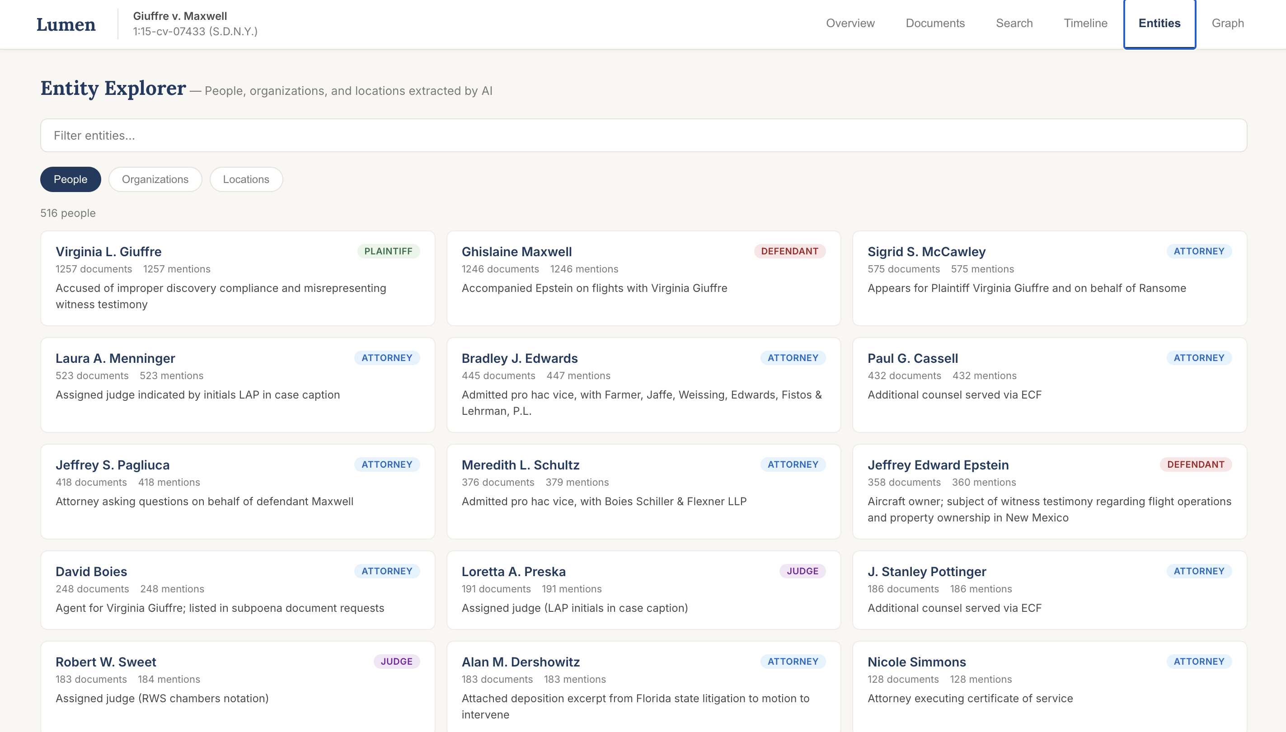Viewport: 1286px width, 732px height.
Task: Open the Bradley J. Edwards entity
Action: click(643, 385)
